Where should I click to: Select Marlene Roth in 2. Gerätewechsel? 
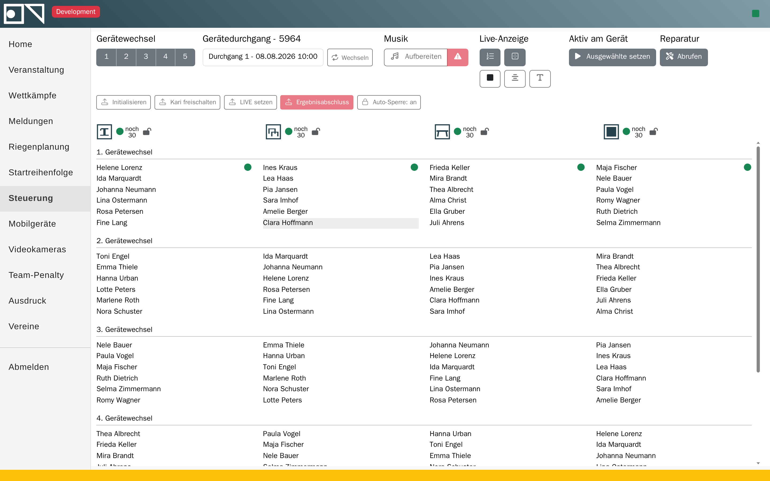(174, 300)
